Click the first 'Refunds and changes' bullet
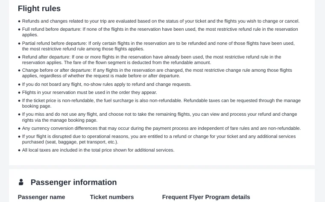The height and width of the screenshot is (202, 325). click(161, 21)
